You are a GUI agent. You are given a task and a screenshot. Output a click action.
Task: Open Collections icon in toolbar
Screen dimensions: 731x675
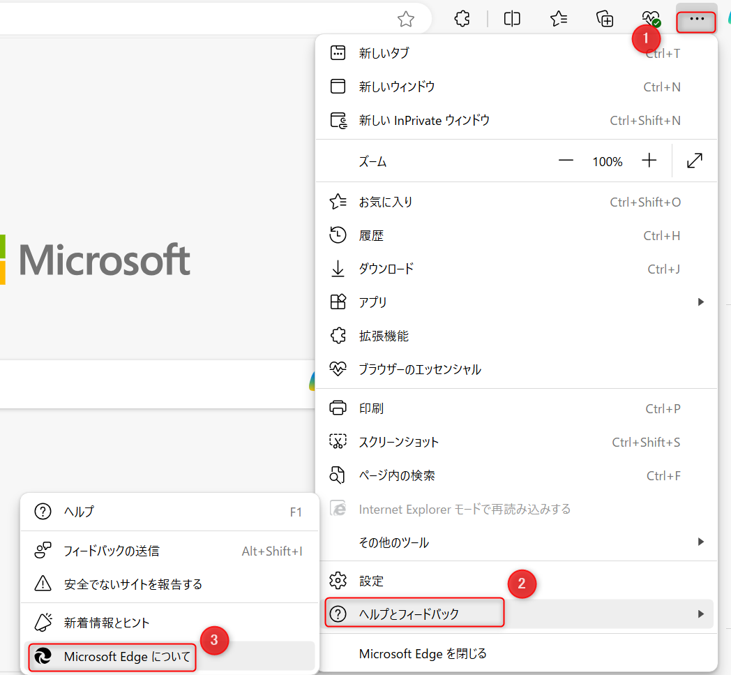(x=605, y=20)
